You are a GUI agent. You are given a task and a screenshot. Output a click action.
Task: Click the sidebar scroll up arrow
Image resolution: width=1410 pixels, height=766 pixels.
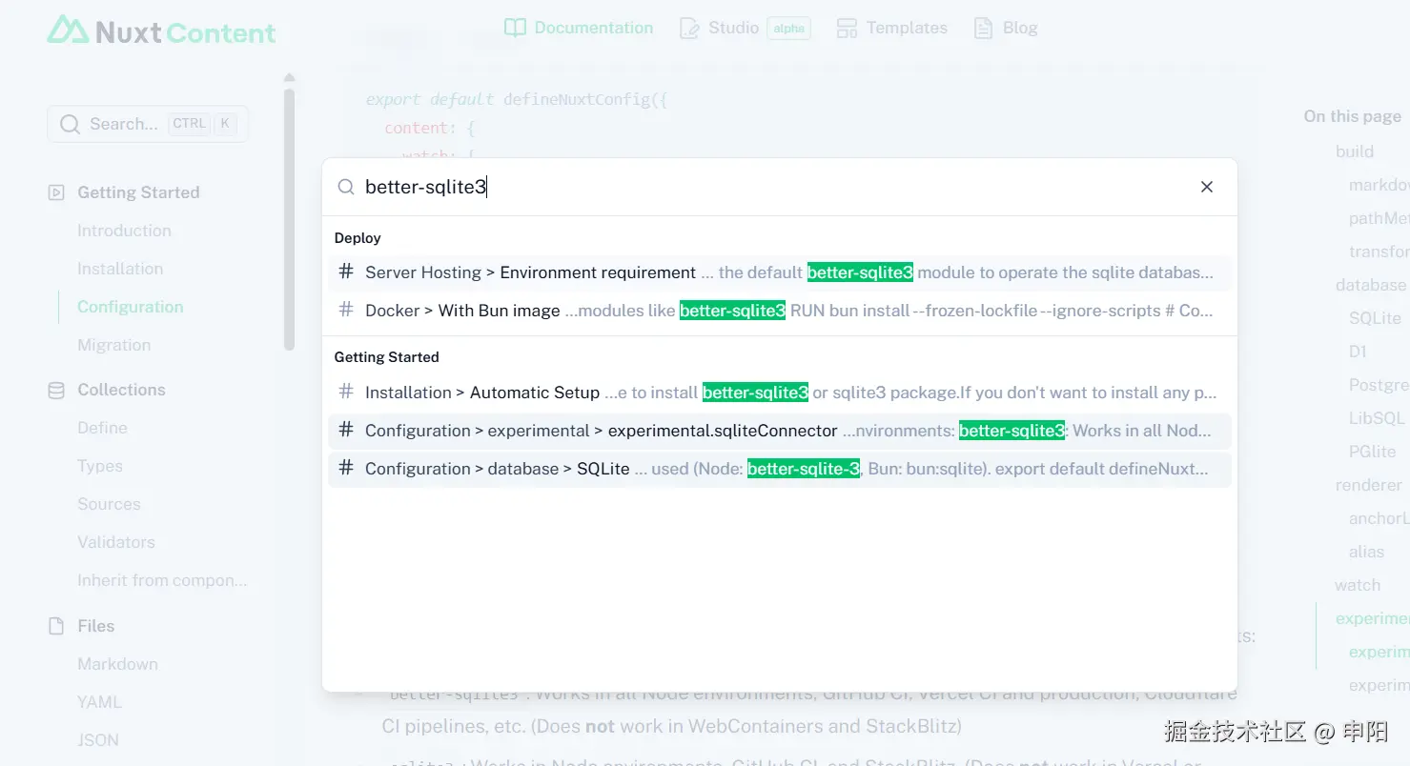coord(290,77)
